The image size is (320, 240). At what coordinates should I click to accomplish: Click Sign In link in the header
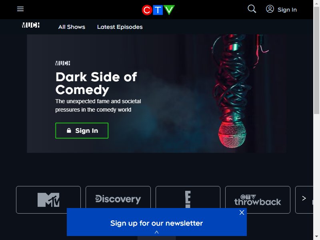pyautogui.click(x=287, y=10)
